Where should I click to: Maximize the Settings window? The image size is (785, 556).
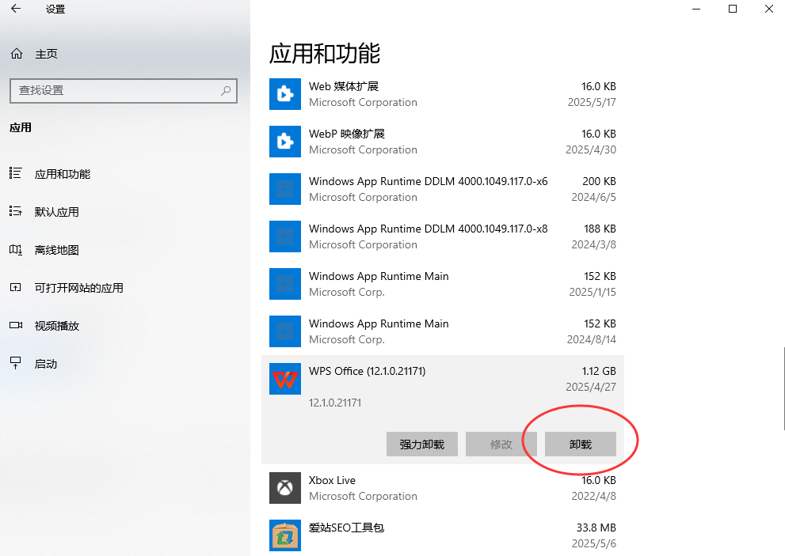(x=733, y=9)
